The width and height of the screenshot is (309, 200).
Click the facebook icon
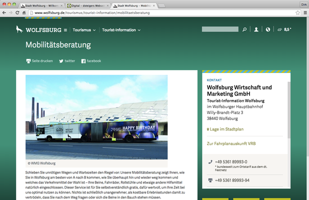83,61
